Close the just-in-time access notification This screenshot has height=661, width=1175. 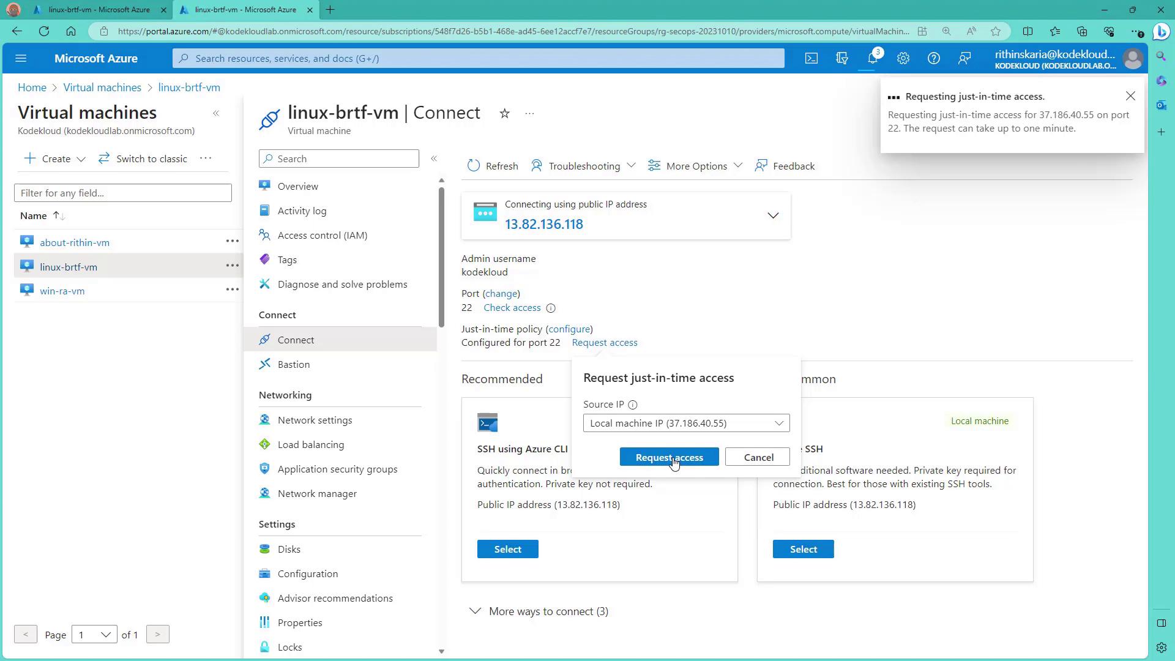pyautogui.click(x=1130, y=96)
